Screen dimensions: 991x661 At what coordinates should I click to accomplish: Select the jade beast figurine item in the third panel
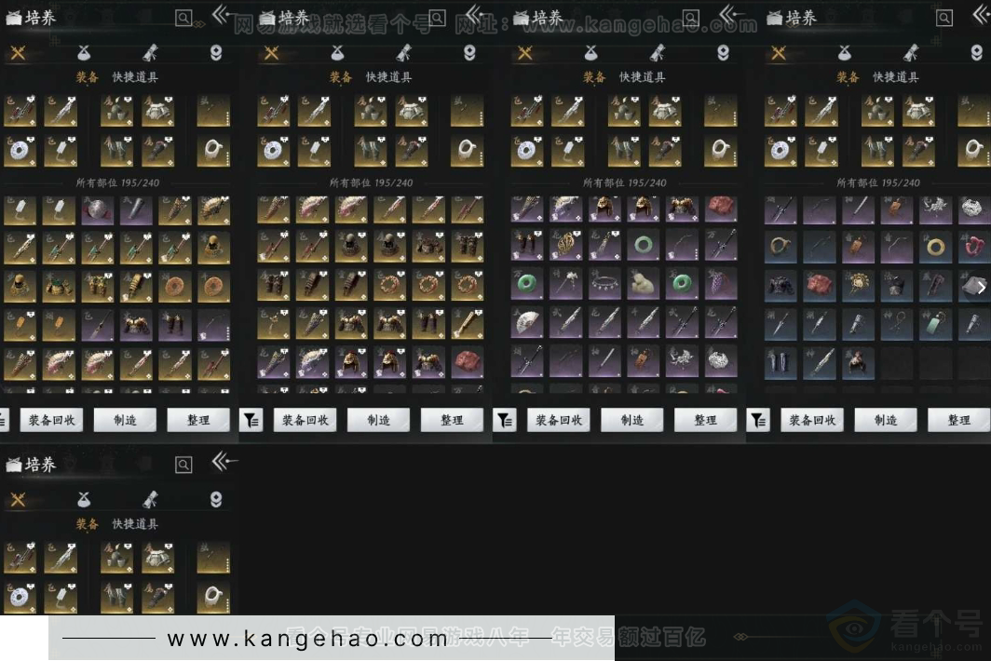pyautogui.click(x=643, y=284)
